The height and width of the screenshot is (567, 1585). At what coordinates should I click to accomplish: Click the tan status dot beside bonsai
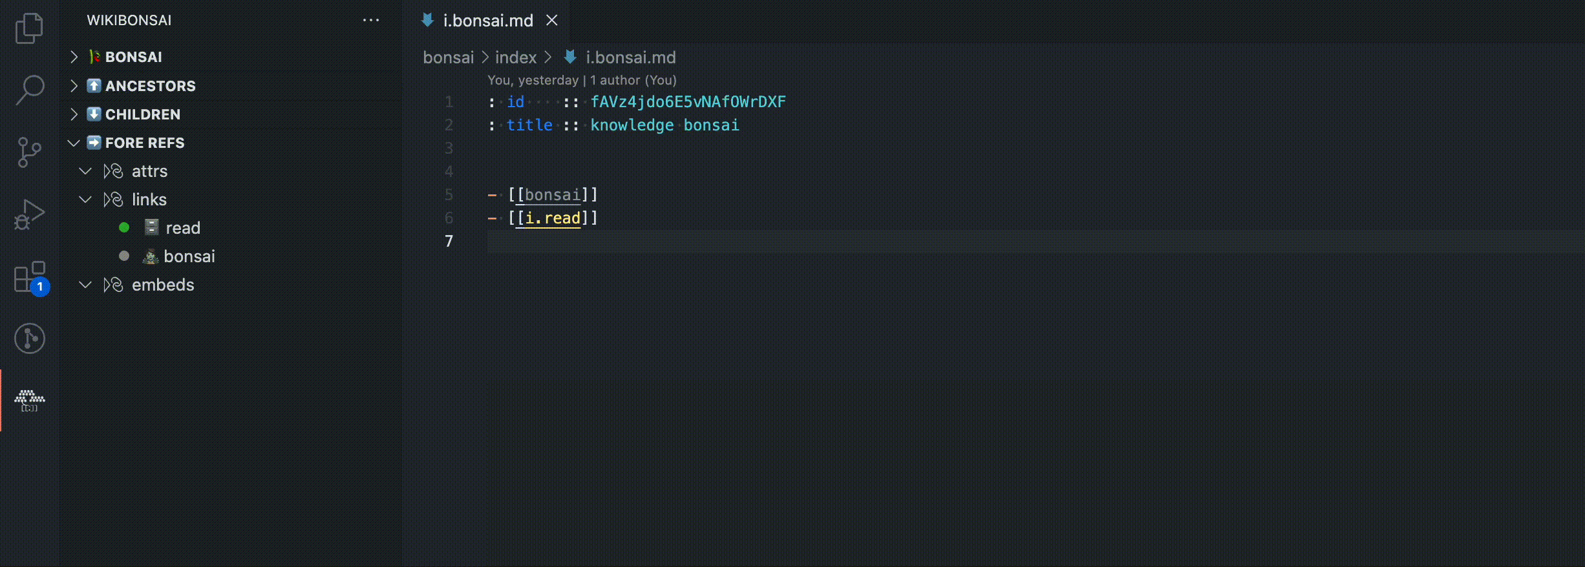[x=124, y=256]
